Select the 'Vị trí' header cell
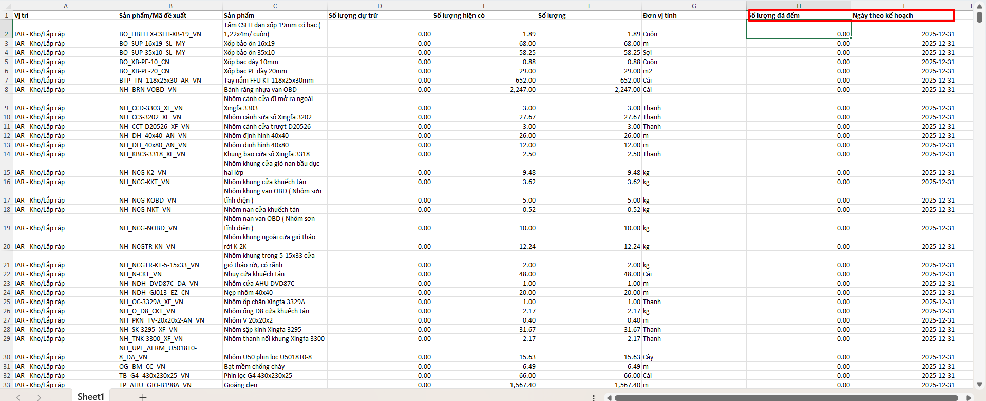 point(65,15)
